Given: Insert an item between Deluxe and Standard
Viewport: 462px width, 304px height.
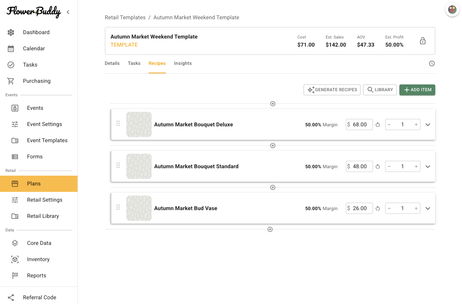Looking at the screenshot, I should 273,146.
